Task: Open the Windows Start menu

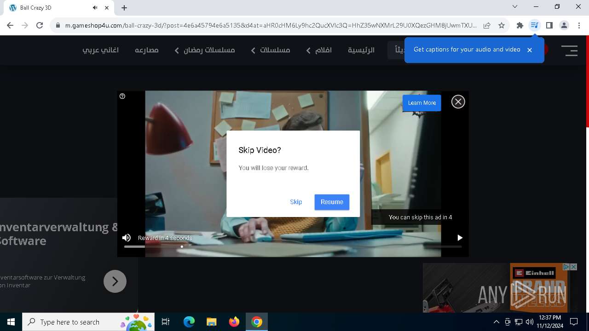Action: pyautogui.click(x=11, y=322)
